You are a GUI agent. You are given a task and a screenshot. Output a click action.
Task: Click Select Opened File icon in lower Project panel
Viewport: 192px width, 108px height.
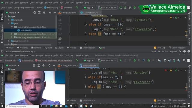pos(34,65)
